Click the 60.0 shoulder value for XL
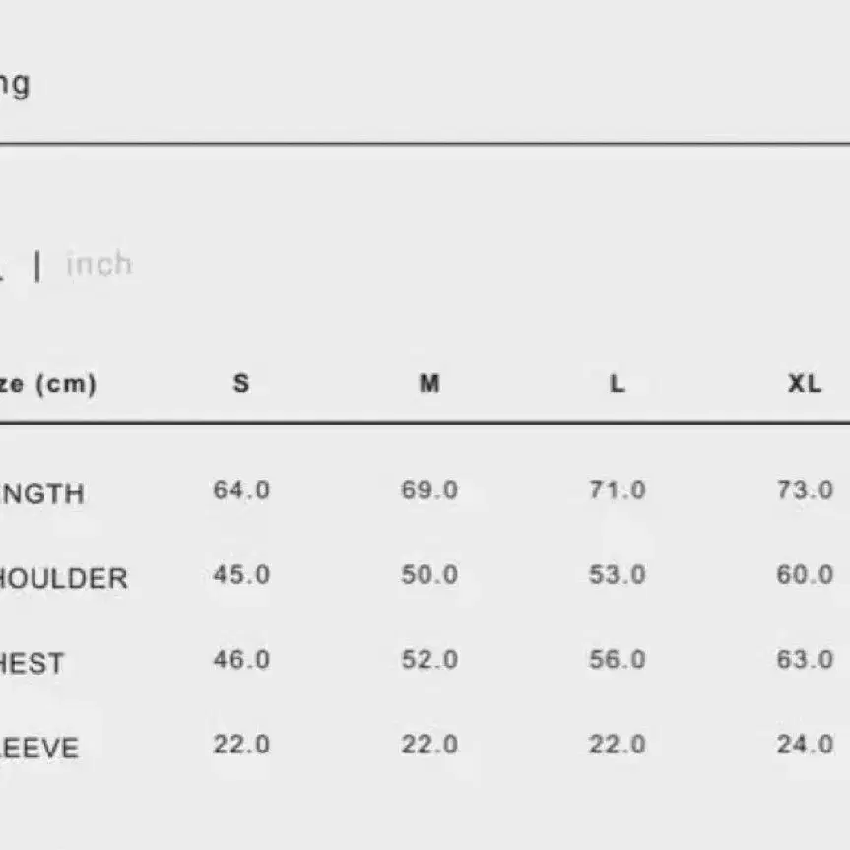 click(805, 574)
